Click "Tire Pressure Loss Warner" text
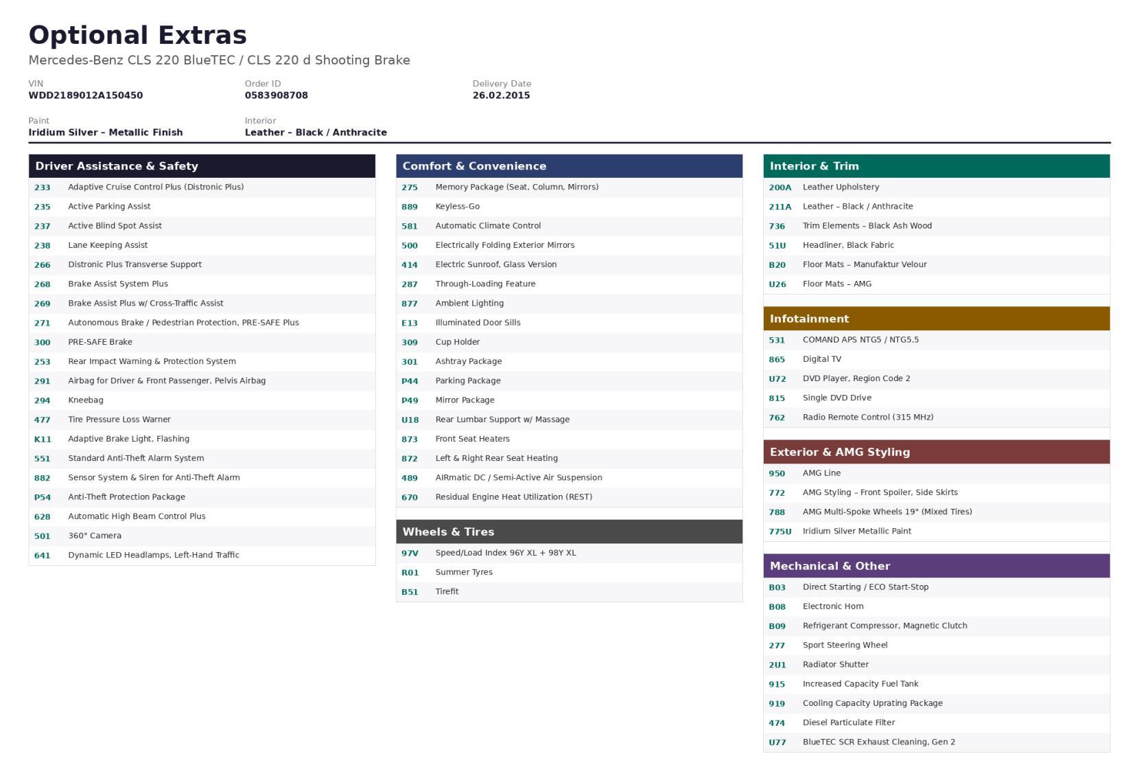1139x776 pixels. (x=119, y=420)
